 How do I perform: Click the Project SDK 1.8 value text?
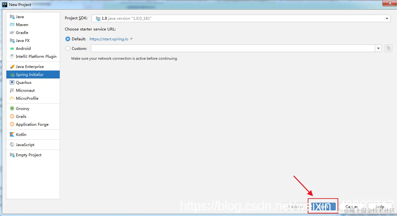[x=126, y=18]
